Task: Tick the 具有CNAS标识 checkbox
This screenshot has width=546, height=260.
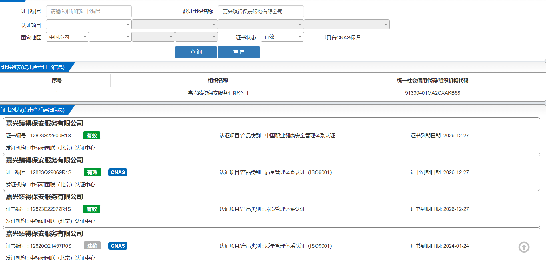Action: click(x=324, y=37)
